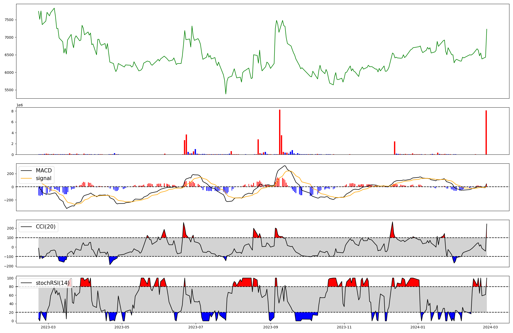The height and width of the screenshot is (333, 513).
Task: Click the 5500 price axis label
Action: coord(9,90)
